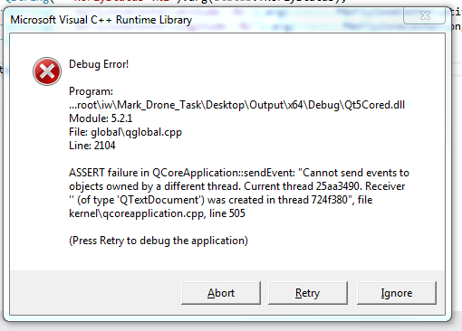Image resolution: width=462 pixels, height=331 pixels.
Task: Click the "kernel\qcoreapplication.cpp, line 505" text
Action: pos(157,213)
